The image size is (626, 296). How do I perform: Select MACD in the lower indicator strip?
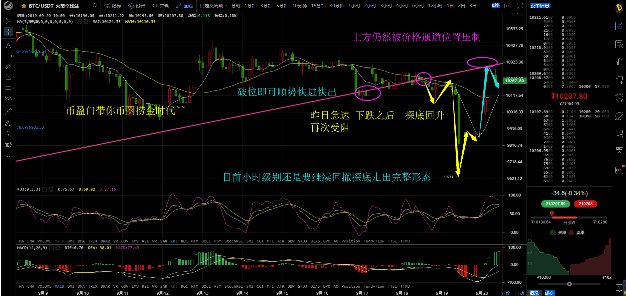tap(59, 286)
